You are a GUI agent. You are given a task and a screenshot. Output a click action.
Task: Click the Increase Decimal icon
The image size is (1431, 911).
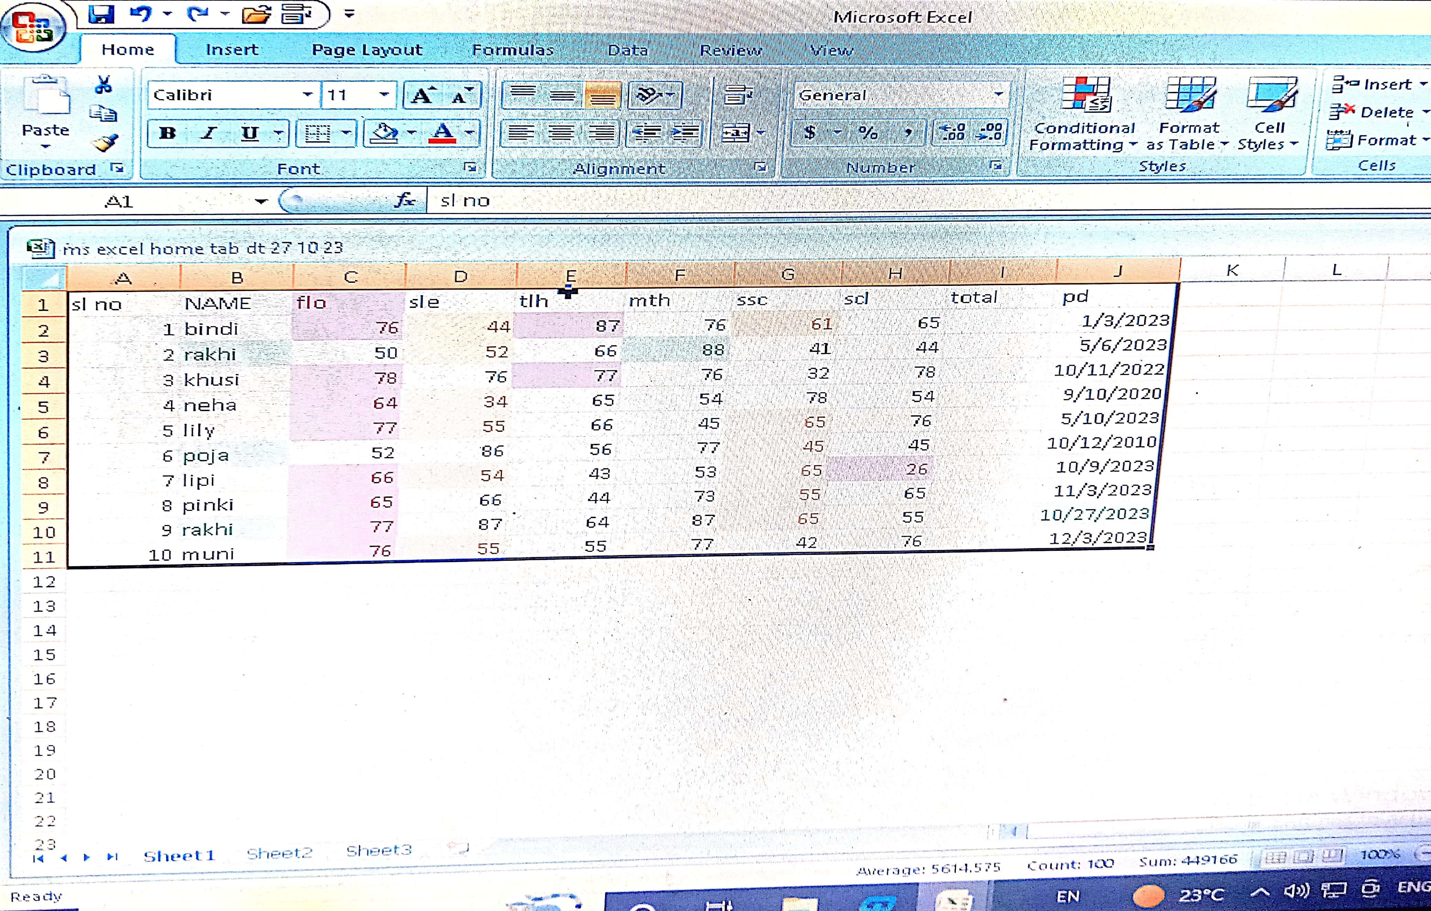point(953,132)
